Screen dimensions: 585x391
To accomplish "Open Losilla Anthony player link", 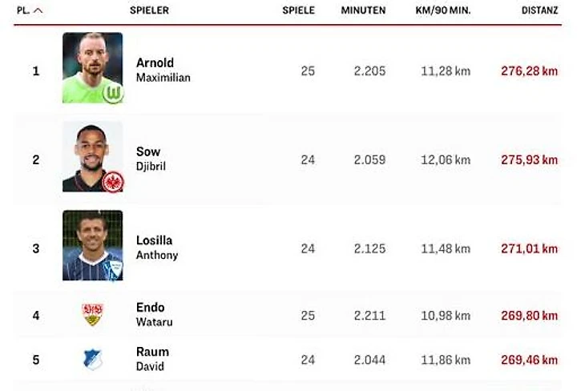I will pyautogui.click(x=157, y=248).
